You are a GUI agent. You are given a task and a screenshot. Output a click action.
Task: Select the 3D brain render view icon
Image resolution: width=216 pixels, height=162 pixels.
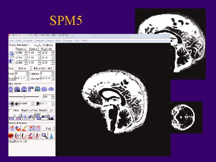click(x=51, y=89)
